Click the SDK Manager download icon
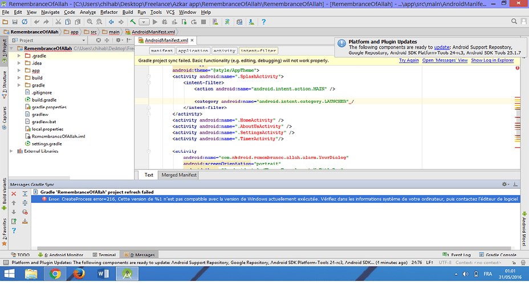 [251, 22]
